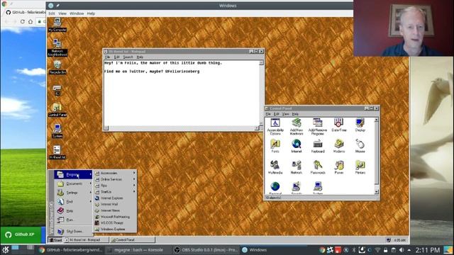Screen dimensions: 454x255
Task: Open Hi there!.txt desktop file icon
Action: [57, 152]
